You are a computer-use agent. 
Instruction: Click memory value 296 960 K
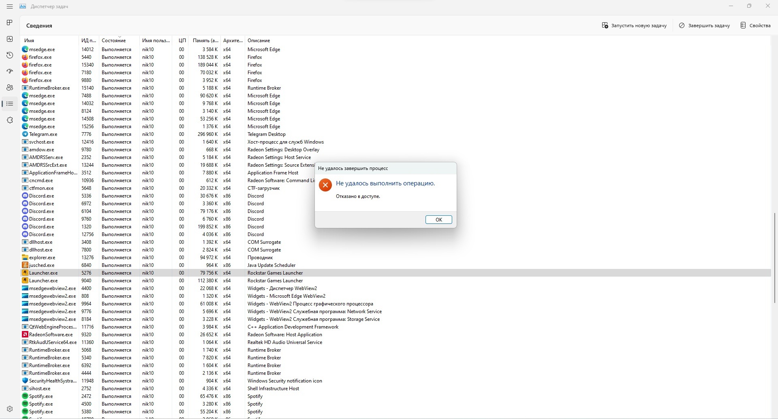(x=208, y=134)
